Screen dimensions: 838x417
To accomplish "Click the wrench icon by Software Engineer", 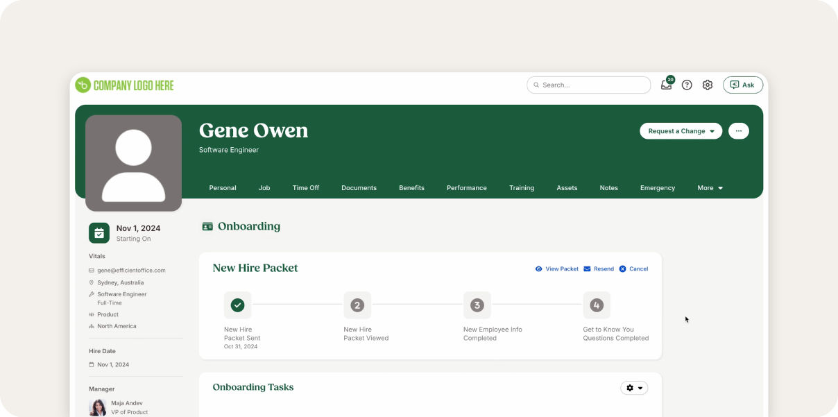I will click(92, 294).
